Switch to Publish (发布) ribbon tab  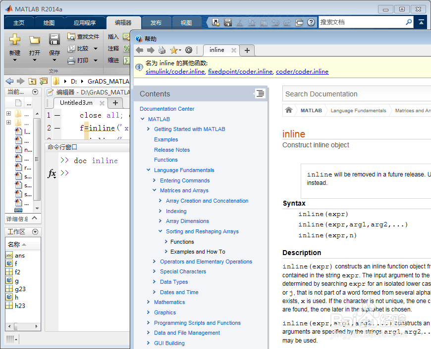click(x=156, y=23)
